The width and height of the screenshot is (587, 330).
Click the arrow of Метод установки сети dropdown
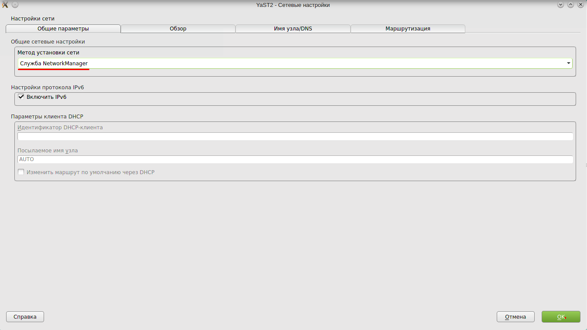click(x=568, y=64)
